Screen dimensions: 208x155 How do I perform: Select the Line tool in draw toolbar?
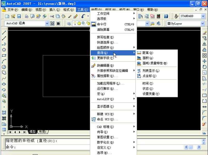click(x=4, y=33)
